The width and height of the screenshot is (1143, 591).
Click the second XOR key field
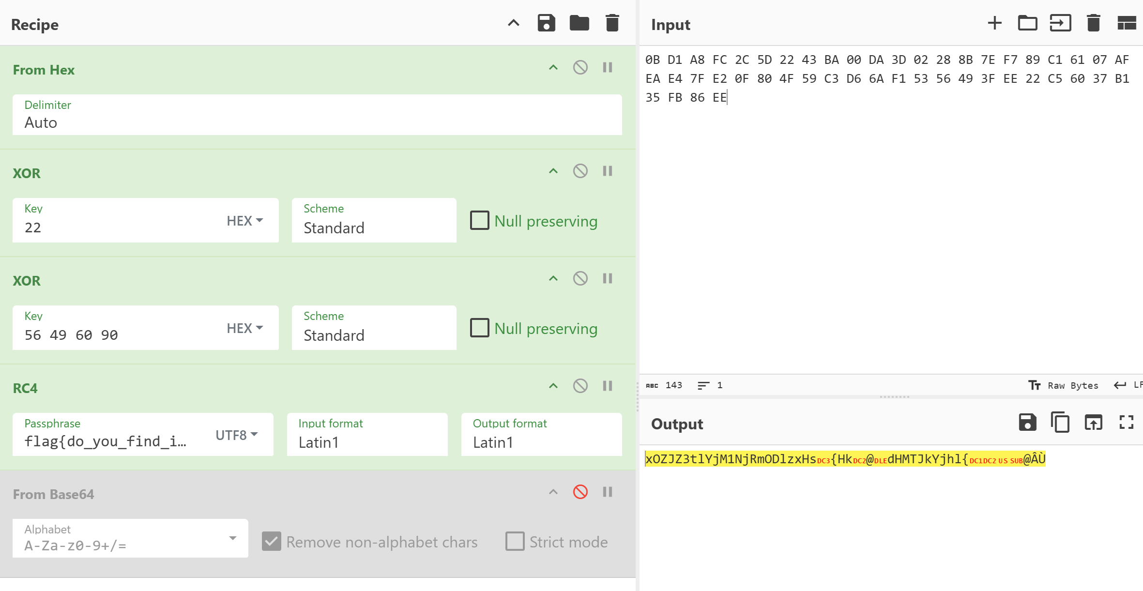pyautogui.click(x=121, y=334)
